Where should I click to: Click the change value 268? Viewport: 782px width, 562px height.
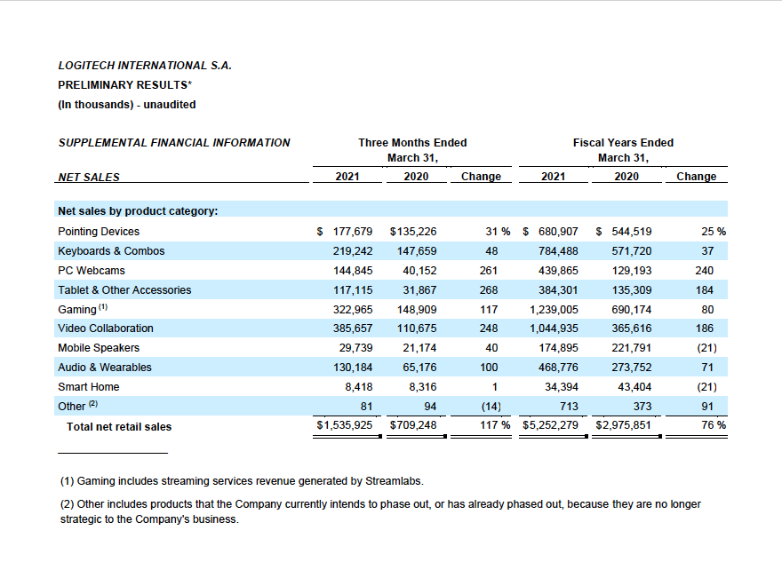point(488,290)
